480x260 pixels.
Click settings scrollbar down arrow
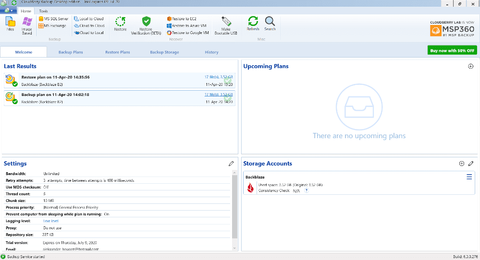coord(234,248)
